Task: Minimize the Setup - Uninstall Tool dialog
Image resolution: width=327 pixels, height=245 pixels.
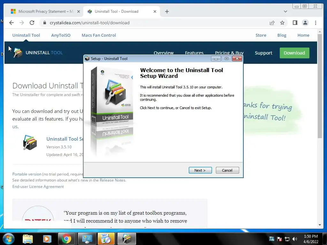Action: pos(216,59)
